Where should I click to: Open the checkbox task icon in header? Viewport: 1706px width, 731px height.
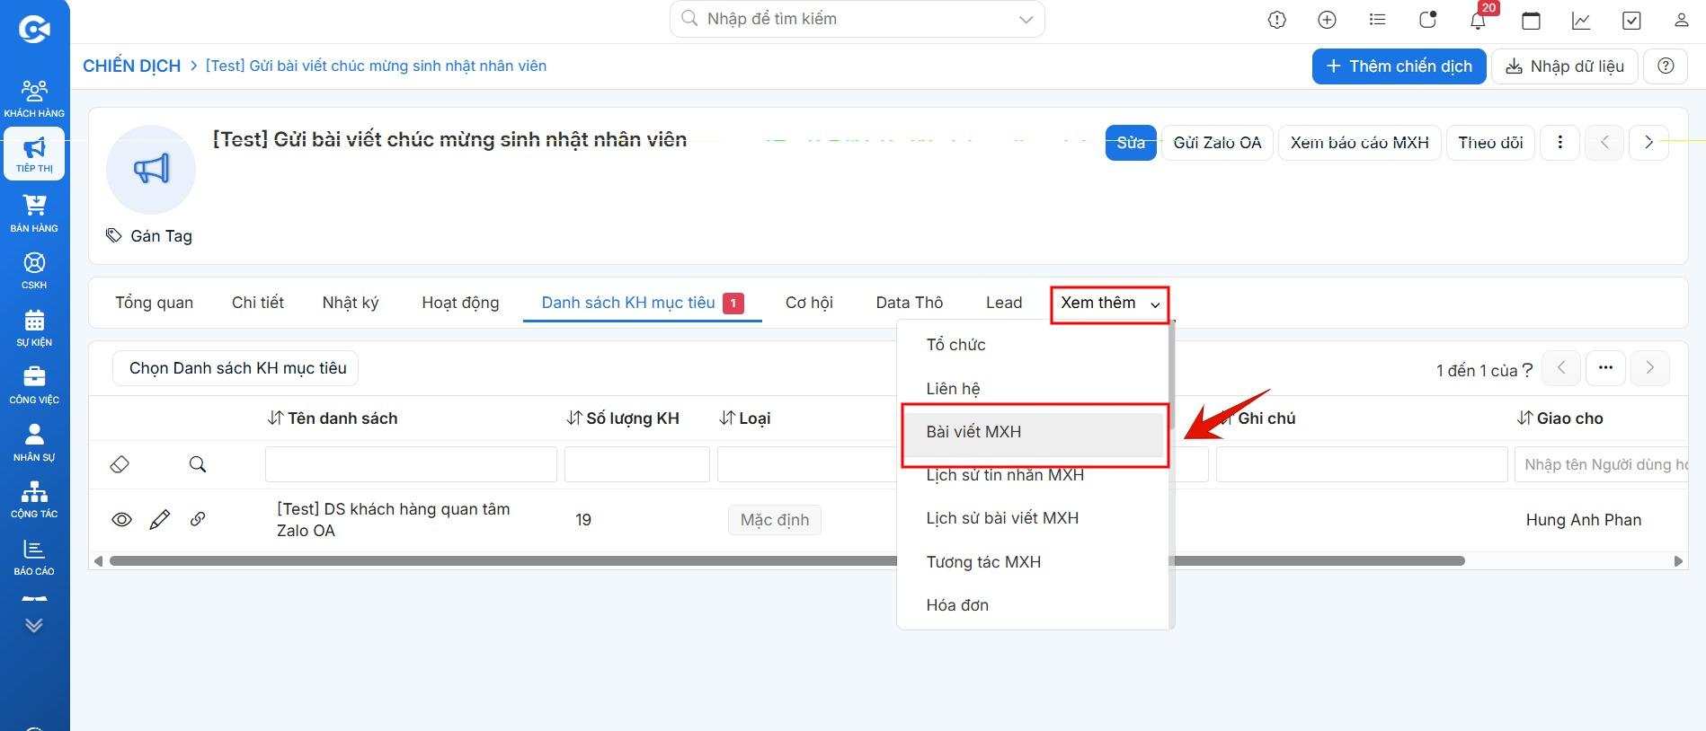1631,20
